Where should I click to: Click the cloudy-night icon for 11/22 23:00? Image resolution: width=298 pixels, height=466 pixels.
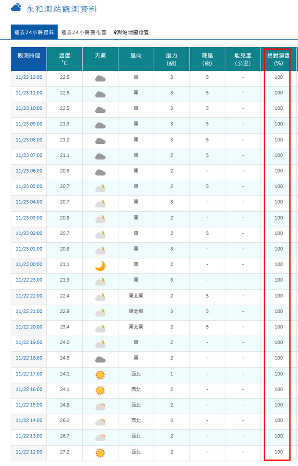coord(100,281)
